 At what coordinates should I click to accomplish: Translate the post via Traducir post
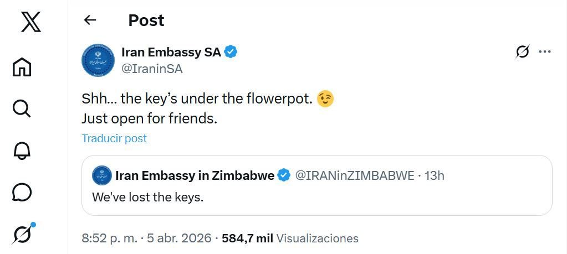coord(114,138)
